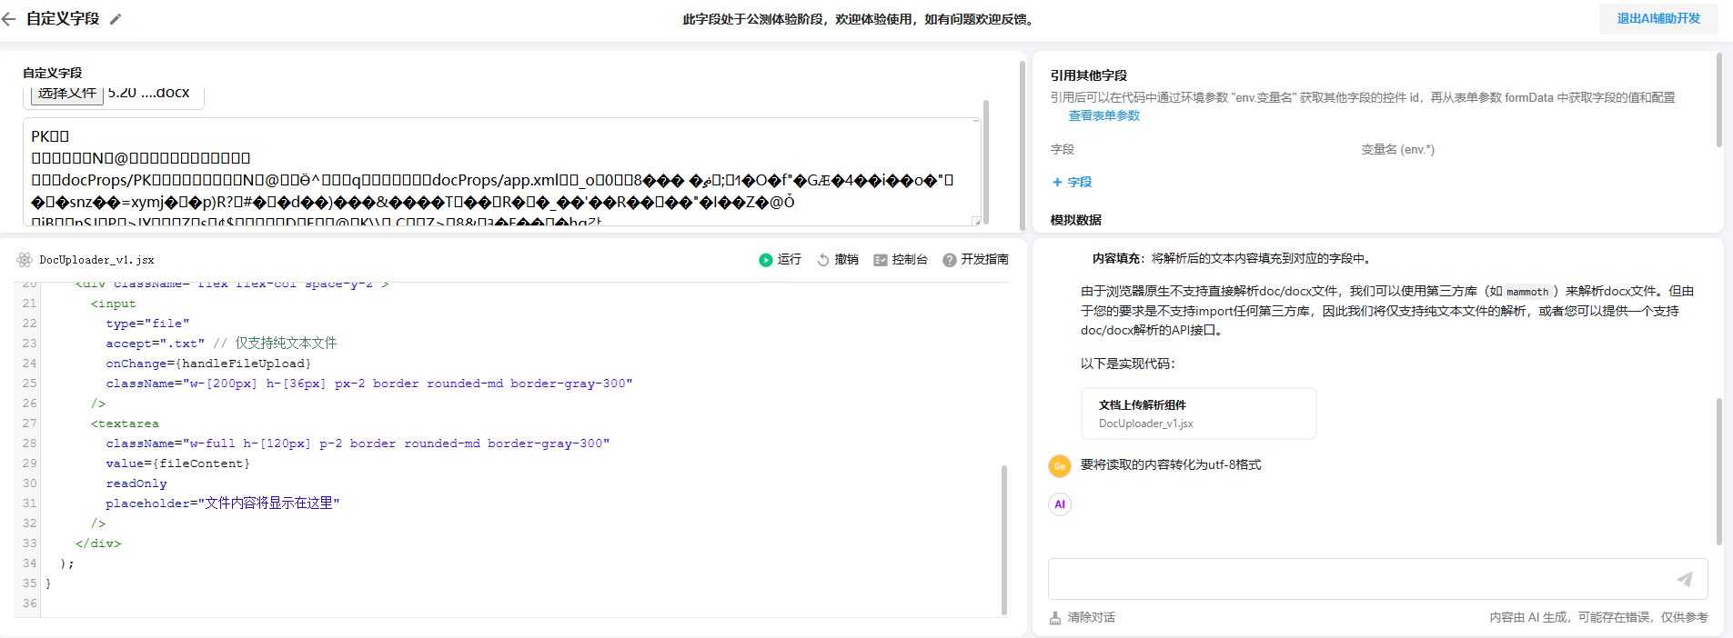Undo changes with the 撤销 button
The image size is (1733, 638).
tap(838, 260)
